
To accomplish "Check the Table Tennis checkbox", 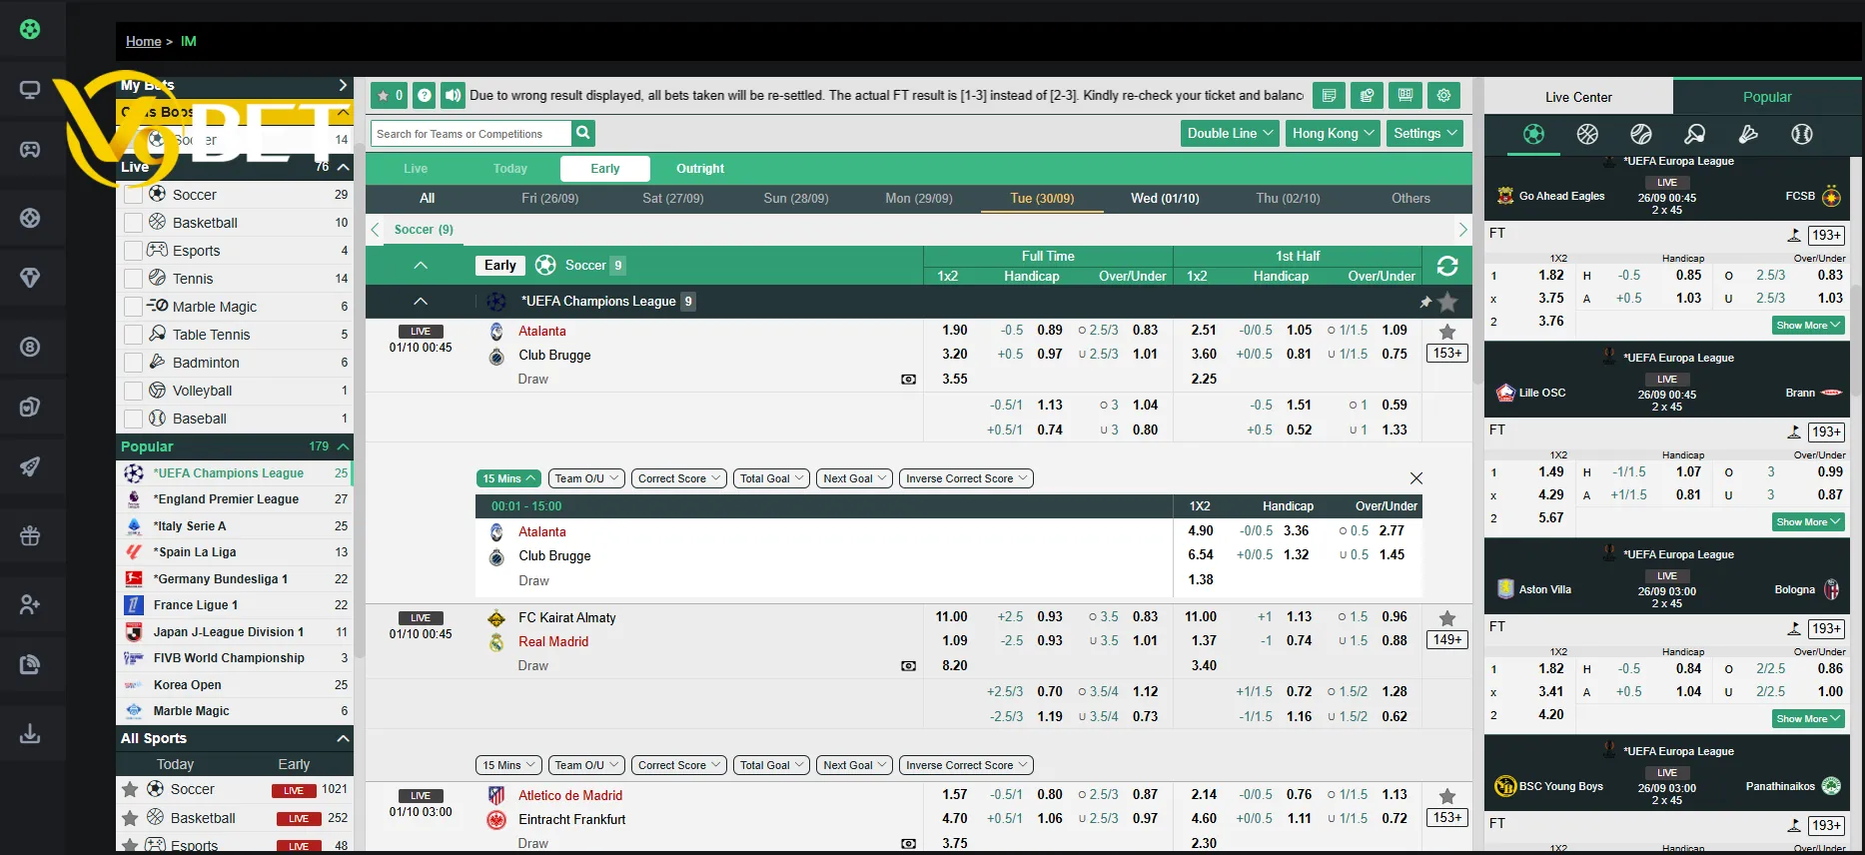I will tap(133, 335).
